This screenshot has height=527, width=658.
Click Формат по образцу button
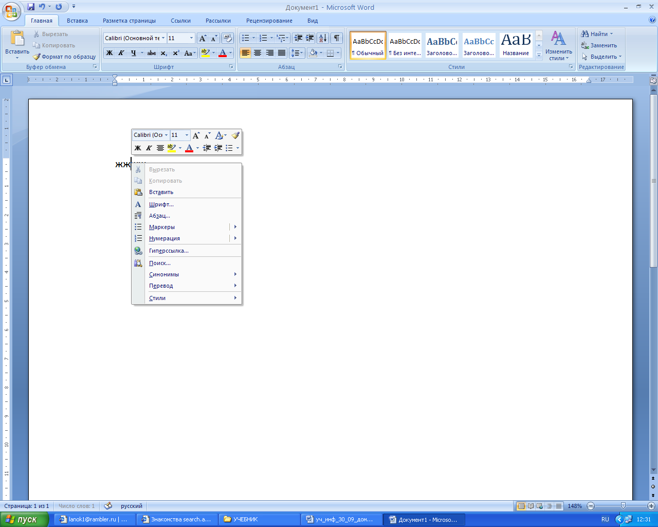65,57
